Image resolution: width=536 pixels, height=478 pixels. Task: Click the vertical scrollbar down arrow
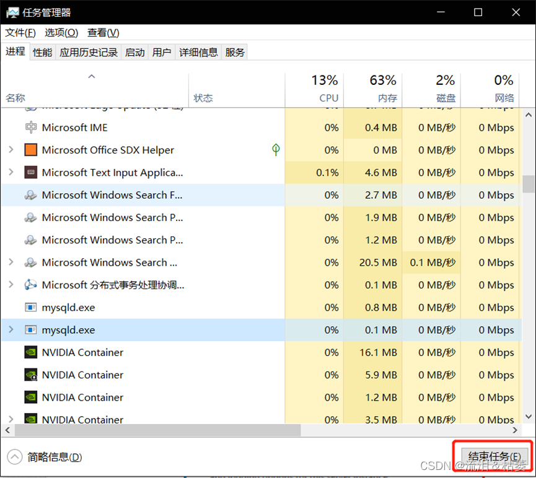pos(529,417)
